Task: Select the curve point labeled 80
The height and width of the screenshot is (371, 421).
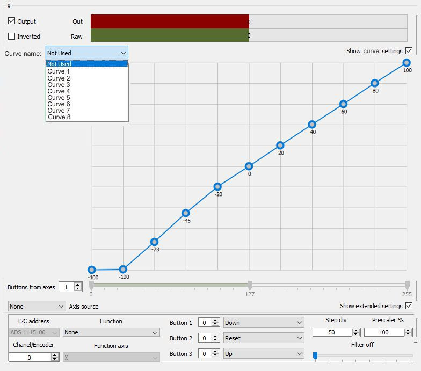Action: point(375,83)
